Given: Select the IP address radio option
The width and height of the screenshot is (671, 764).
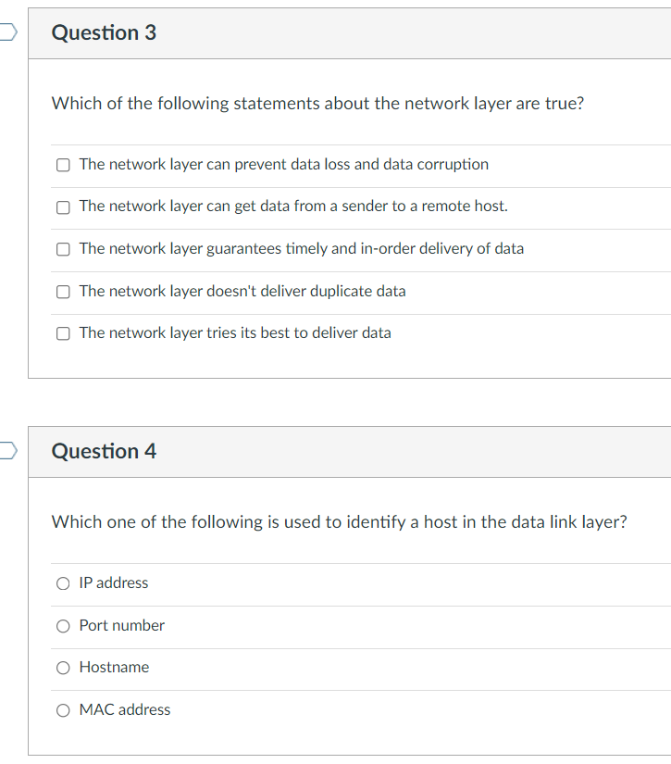Looking at the screenshot, I should (x=63, y=583).
